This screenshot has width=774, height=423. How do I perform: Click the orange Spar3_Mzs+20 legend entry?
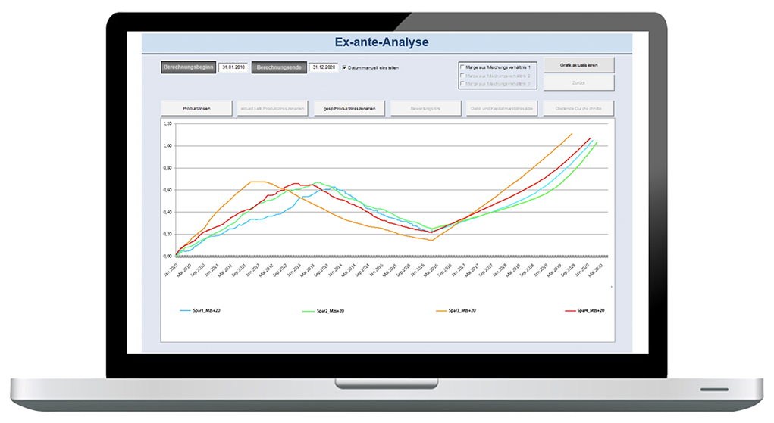click(x=460, y=310)
